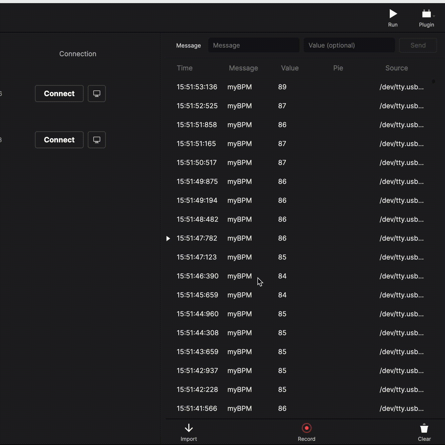
Task: Click inside the Message text field
Action: [254, 45]
